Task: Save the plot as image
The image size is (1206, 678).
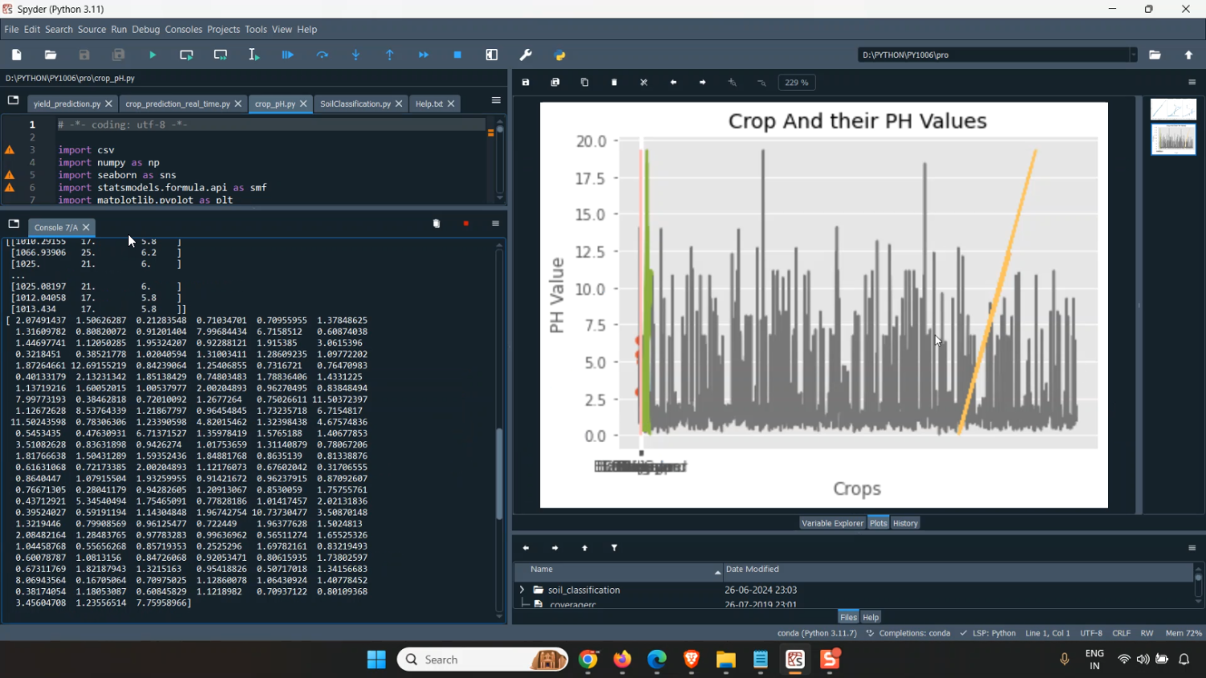Action: [x=526, y=82]
